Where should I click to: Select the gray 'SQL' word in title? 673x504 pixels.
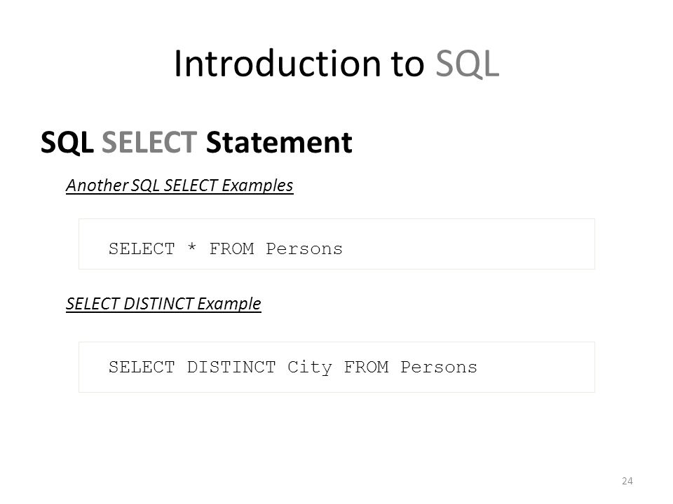coord(468,64)
